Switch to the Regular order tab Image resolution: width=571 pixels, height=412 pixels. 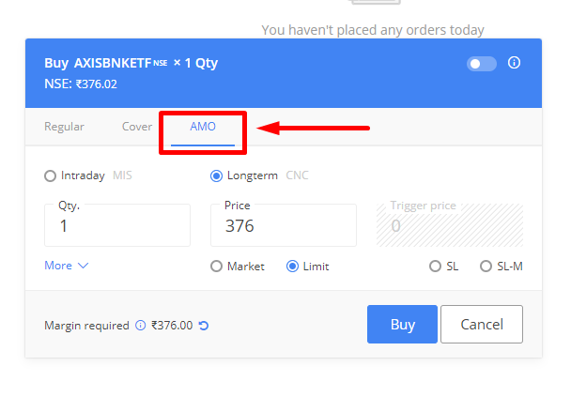64,127
